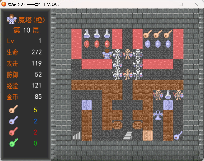Click the orange skeleton in the bottom monster row

pos(127,75)
